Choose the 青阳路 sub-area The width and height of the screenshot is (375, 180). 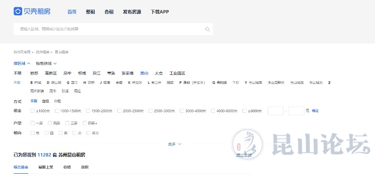(222, 83)
